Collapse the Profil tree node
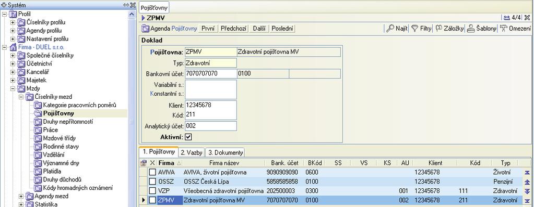Screen dimensions: 534x207 tap(4, 14)
